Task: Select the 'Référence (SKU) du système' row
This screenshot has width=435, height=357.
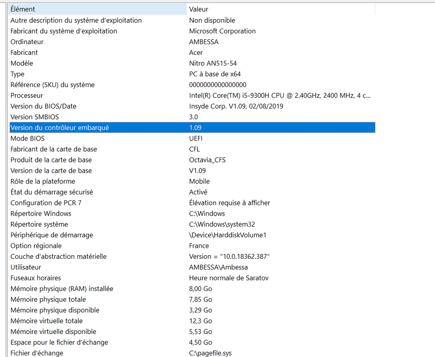Action: (x=192, y=85)
